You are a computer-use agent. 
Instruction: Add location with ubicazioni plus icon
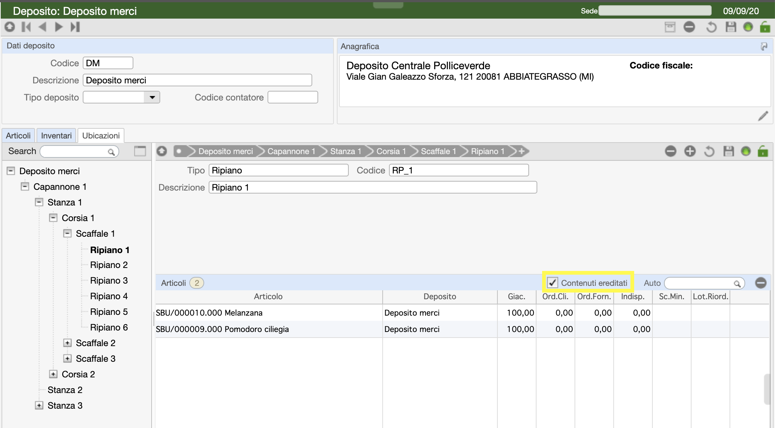point(690,151)
